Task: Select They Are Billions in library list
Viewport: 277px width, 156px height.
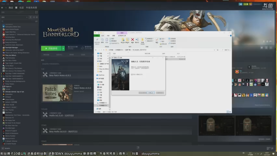Action: click(x=10, y=55)
